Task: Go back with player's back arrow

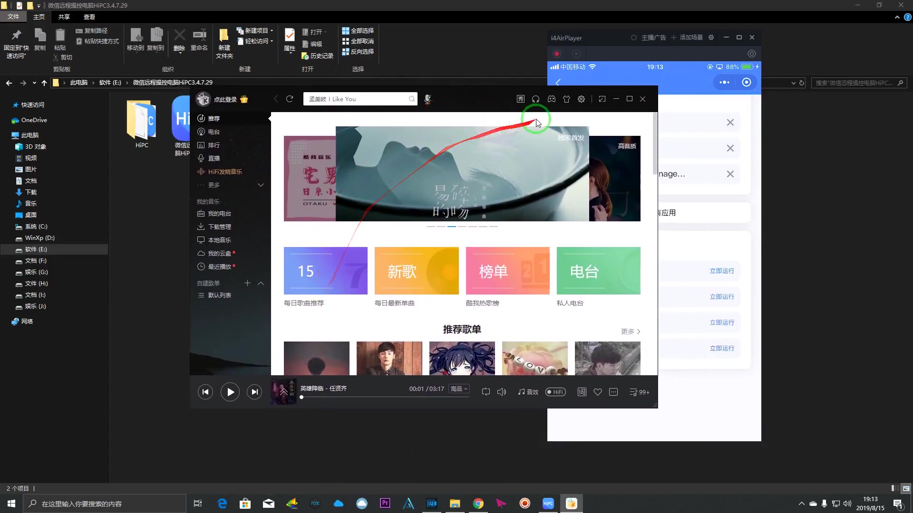Action: click(276, 99)
